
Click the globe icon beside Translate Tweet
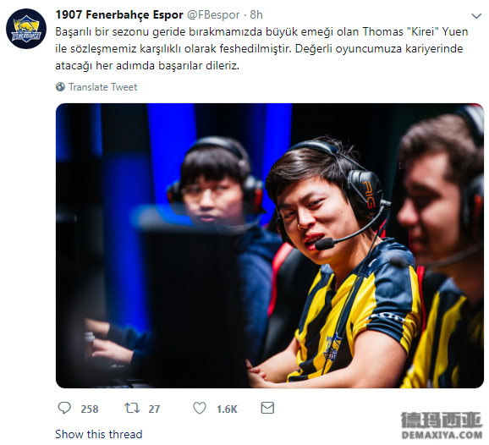click(x=60, y=86)
